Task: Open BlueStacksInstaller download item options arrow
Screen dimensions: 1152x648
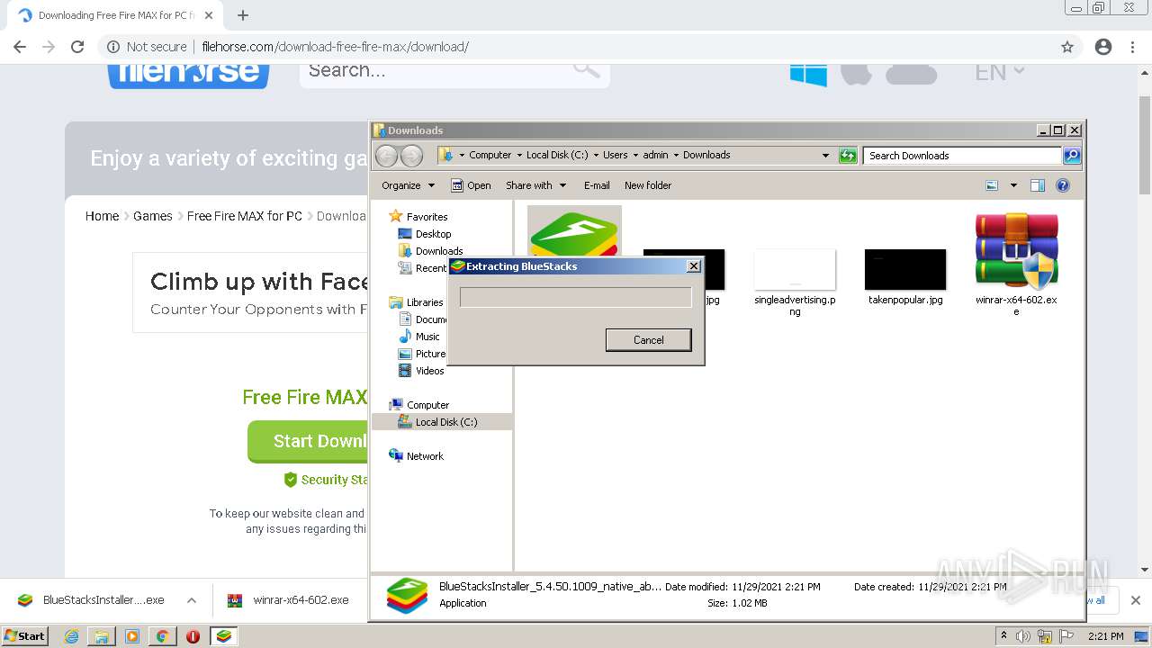Action: pyautogui.click(x=191, y=600)
